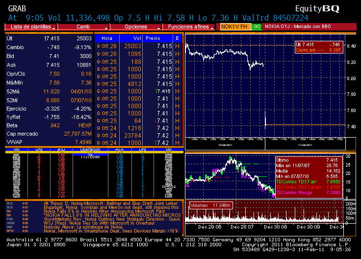Open the Lista de plantillas menu

(30, 27)
